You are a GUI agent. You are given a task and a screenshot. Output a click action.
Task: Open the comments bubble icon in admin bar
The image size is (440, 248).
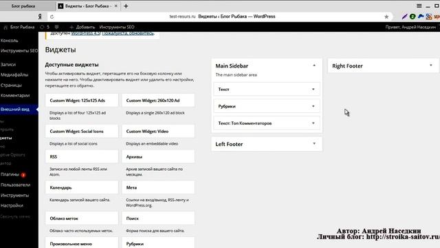pyautogui.click(x=56, y=27)
